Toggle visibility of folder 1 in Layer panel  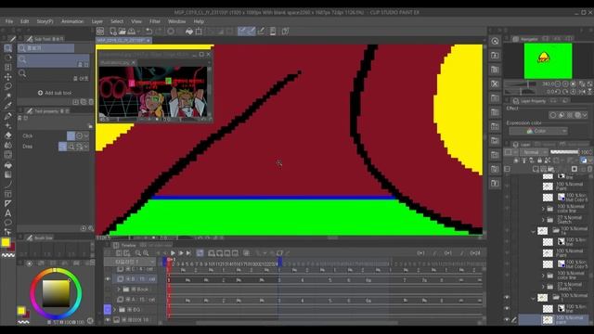coord(507,298)
